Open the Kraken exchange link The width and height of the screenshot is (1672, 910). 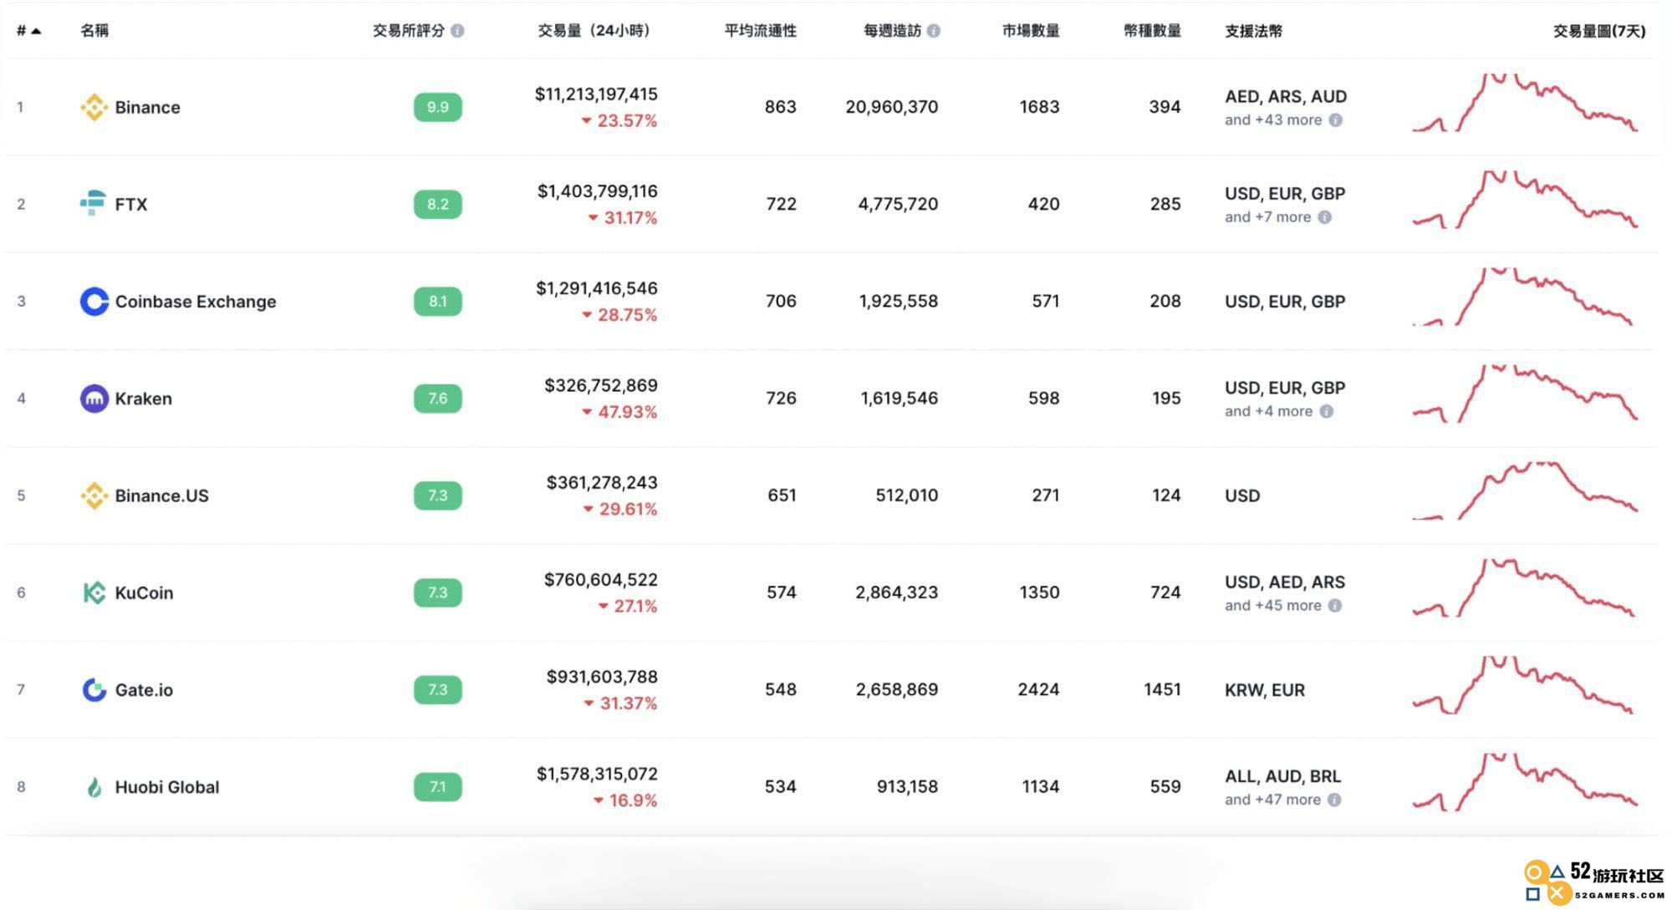[x=143, y=399]
